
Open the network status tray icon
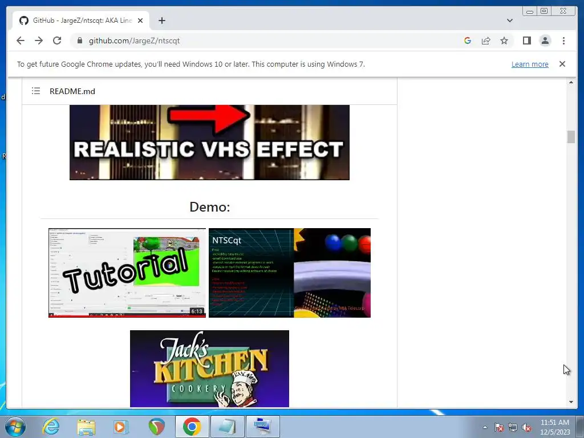(x=513, y=428)
